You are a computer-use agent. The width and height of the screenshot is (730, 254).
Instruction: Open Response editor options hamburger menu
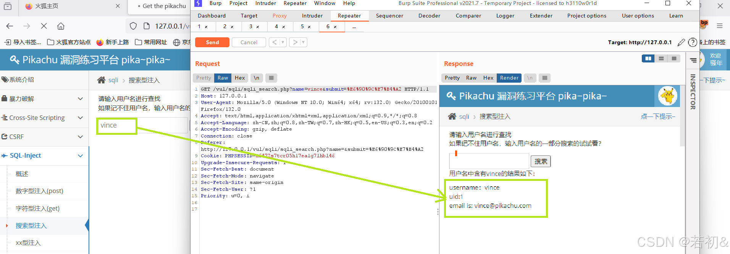pyautogui.click(x=545, y=78)
